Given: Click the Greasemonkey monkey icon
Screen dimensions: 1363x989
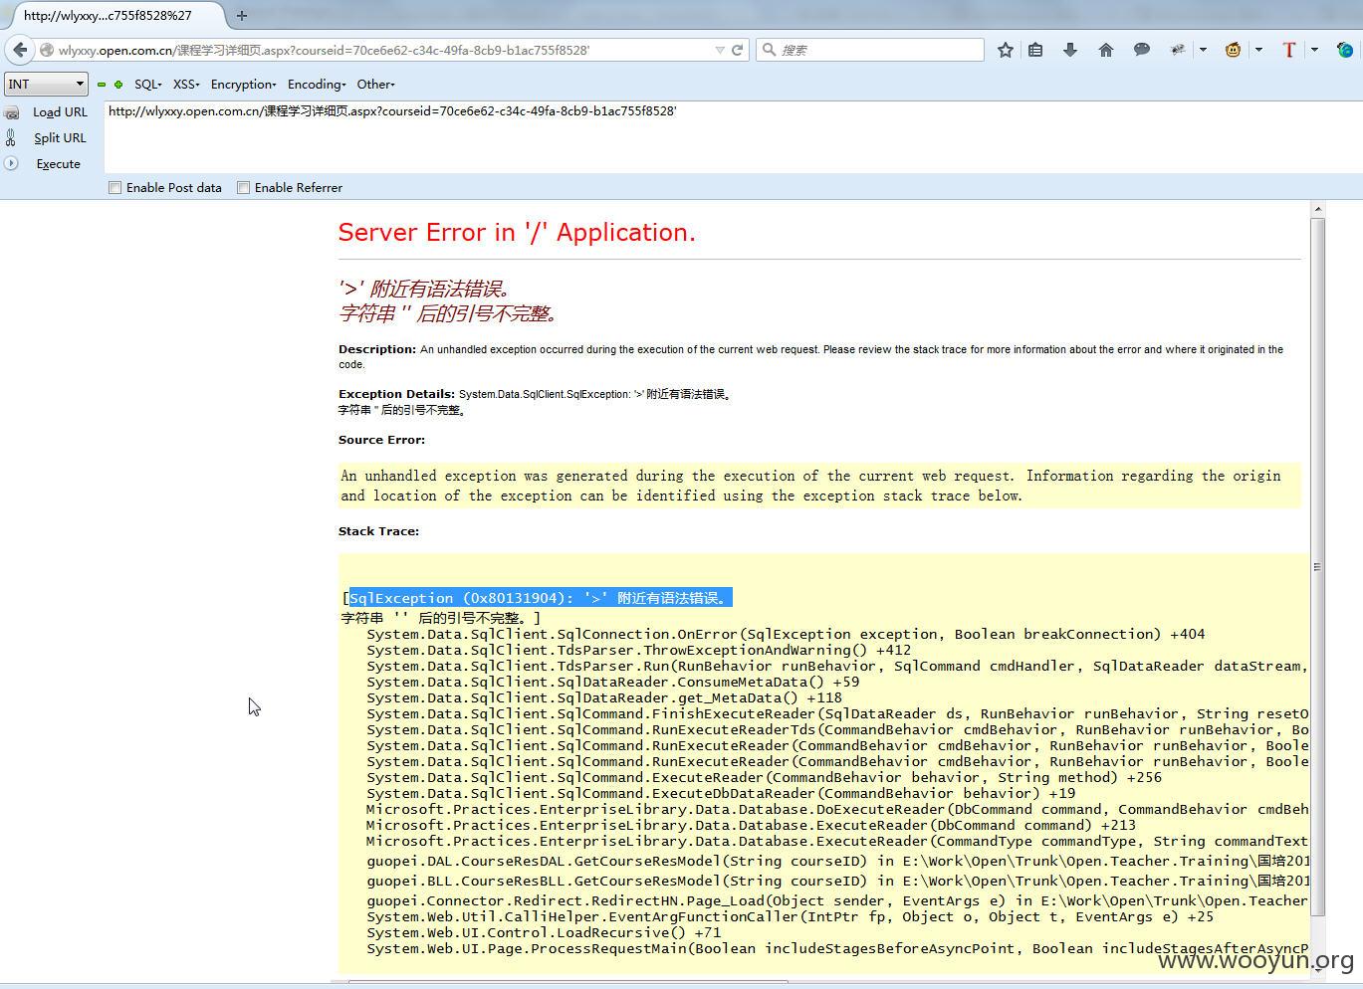Looking at the screenshot, I should click(1233, 50).
